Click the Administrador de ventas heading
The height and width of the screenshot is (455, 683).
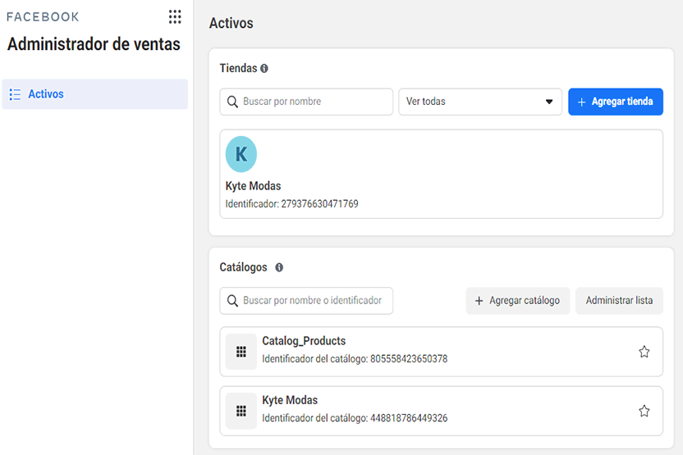pyautogui.click(x=94, y=44)
